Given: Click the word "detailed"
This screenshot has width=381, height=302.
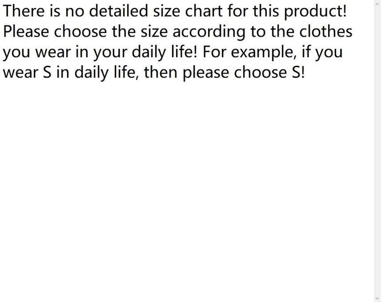Looking at the screenshot, I should pos(118,11).
